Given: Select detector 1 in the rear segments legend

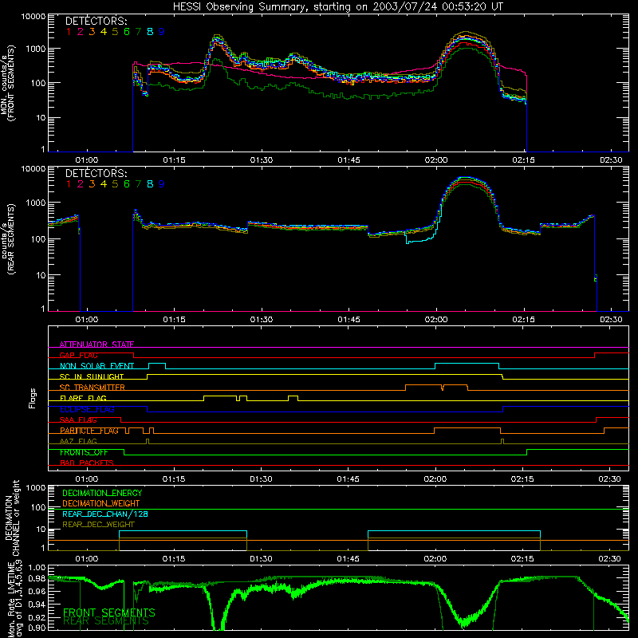Looking at the screenshot, I should [x=69, y=184].
